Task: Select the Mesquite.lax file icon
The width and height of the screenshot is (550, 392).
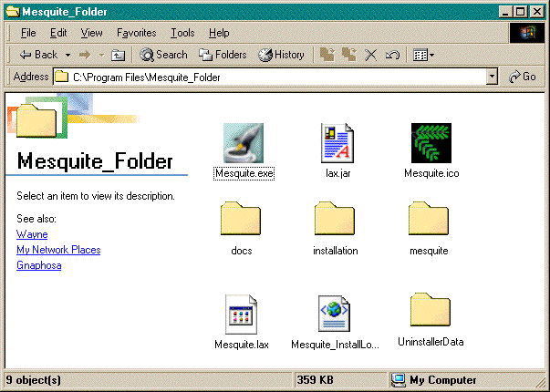Action: tap(242, 315)
